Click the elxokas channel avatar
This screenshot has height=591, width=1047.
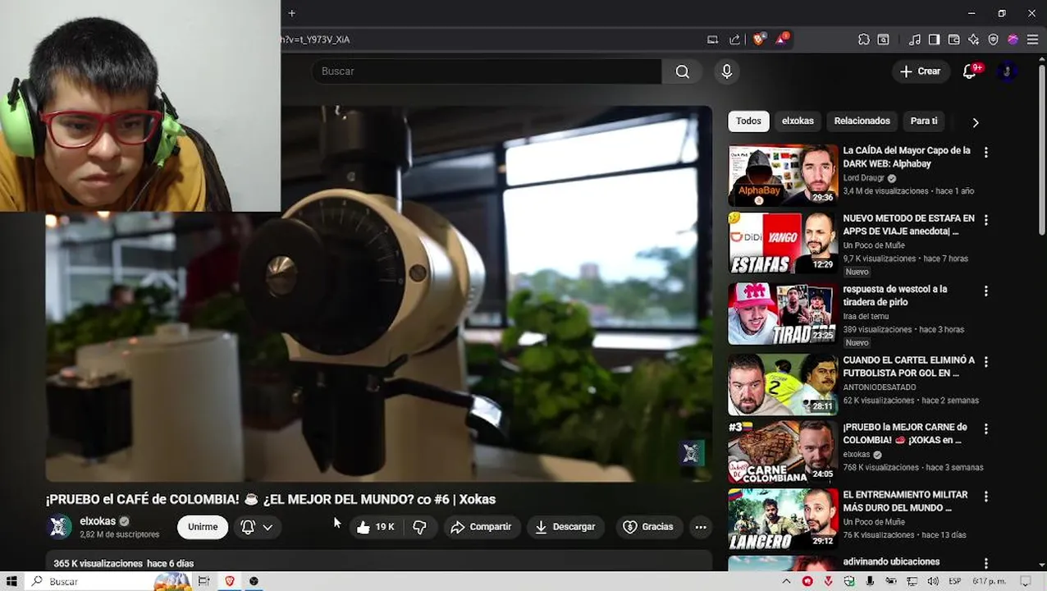60,527
